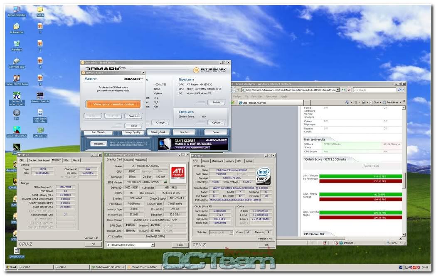Open the Sensors tab in GPU-Z
This screenshot has height=276, width=436.
click(128, 160)
